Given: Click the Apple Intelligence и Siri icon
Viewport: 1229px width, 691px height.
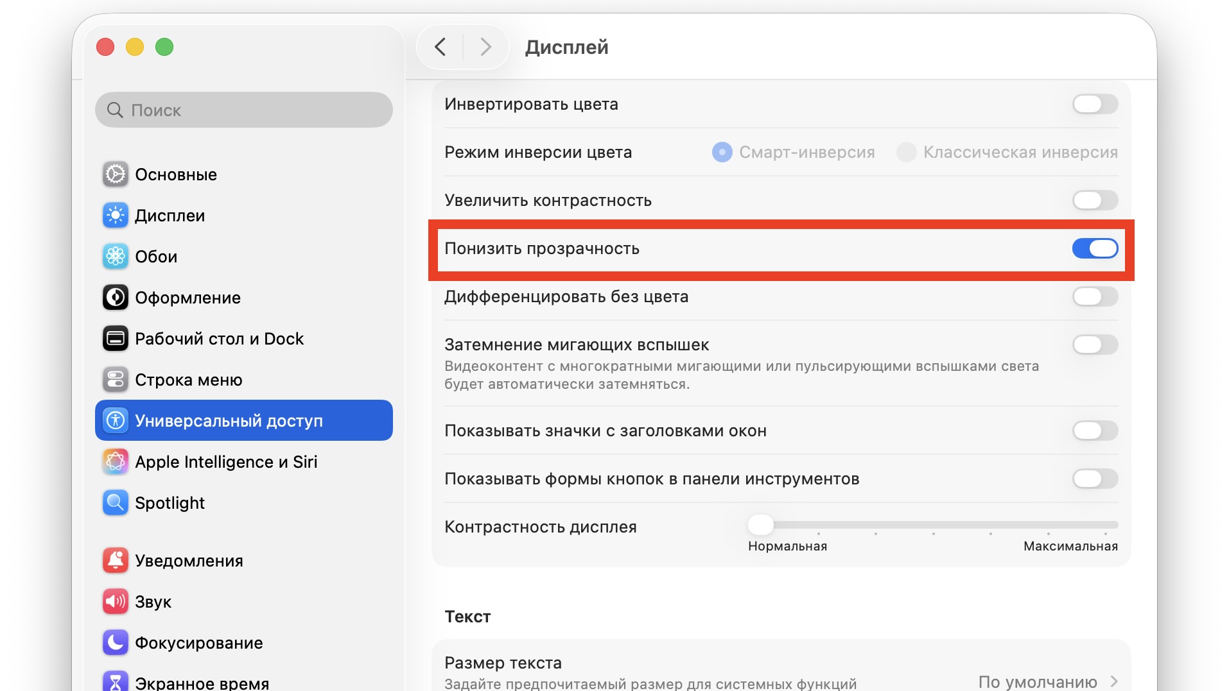Looking at the screenshot, I should click(116, 462).
